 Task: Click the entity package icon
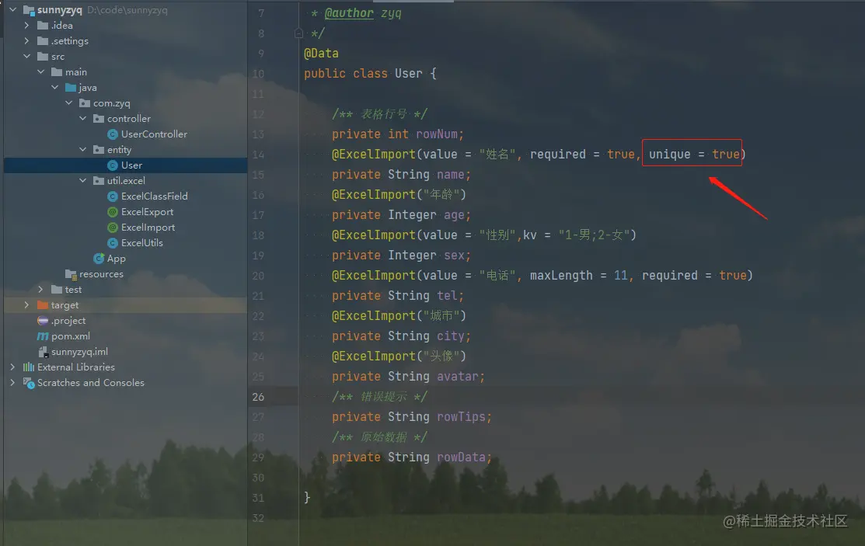tap(99, 149)
